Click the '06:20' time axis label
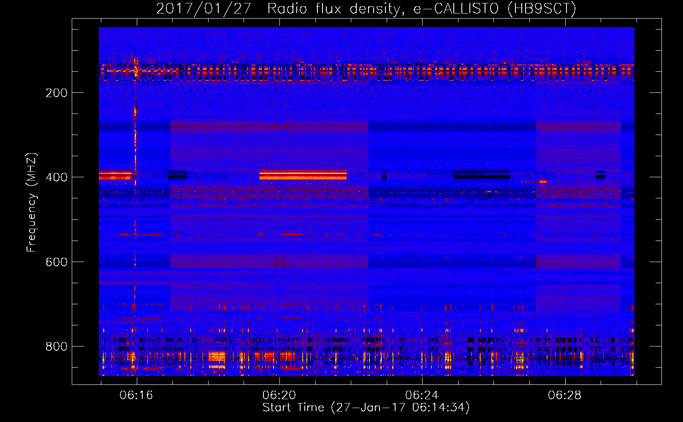Image resolution: width=683 pixels, height=422 pixels. click(x=279, y=395)
